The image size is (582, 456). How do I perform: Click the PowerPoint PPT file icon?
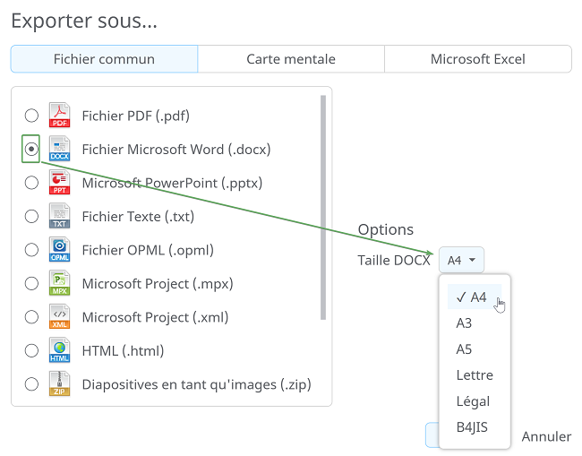(59, 183)
